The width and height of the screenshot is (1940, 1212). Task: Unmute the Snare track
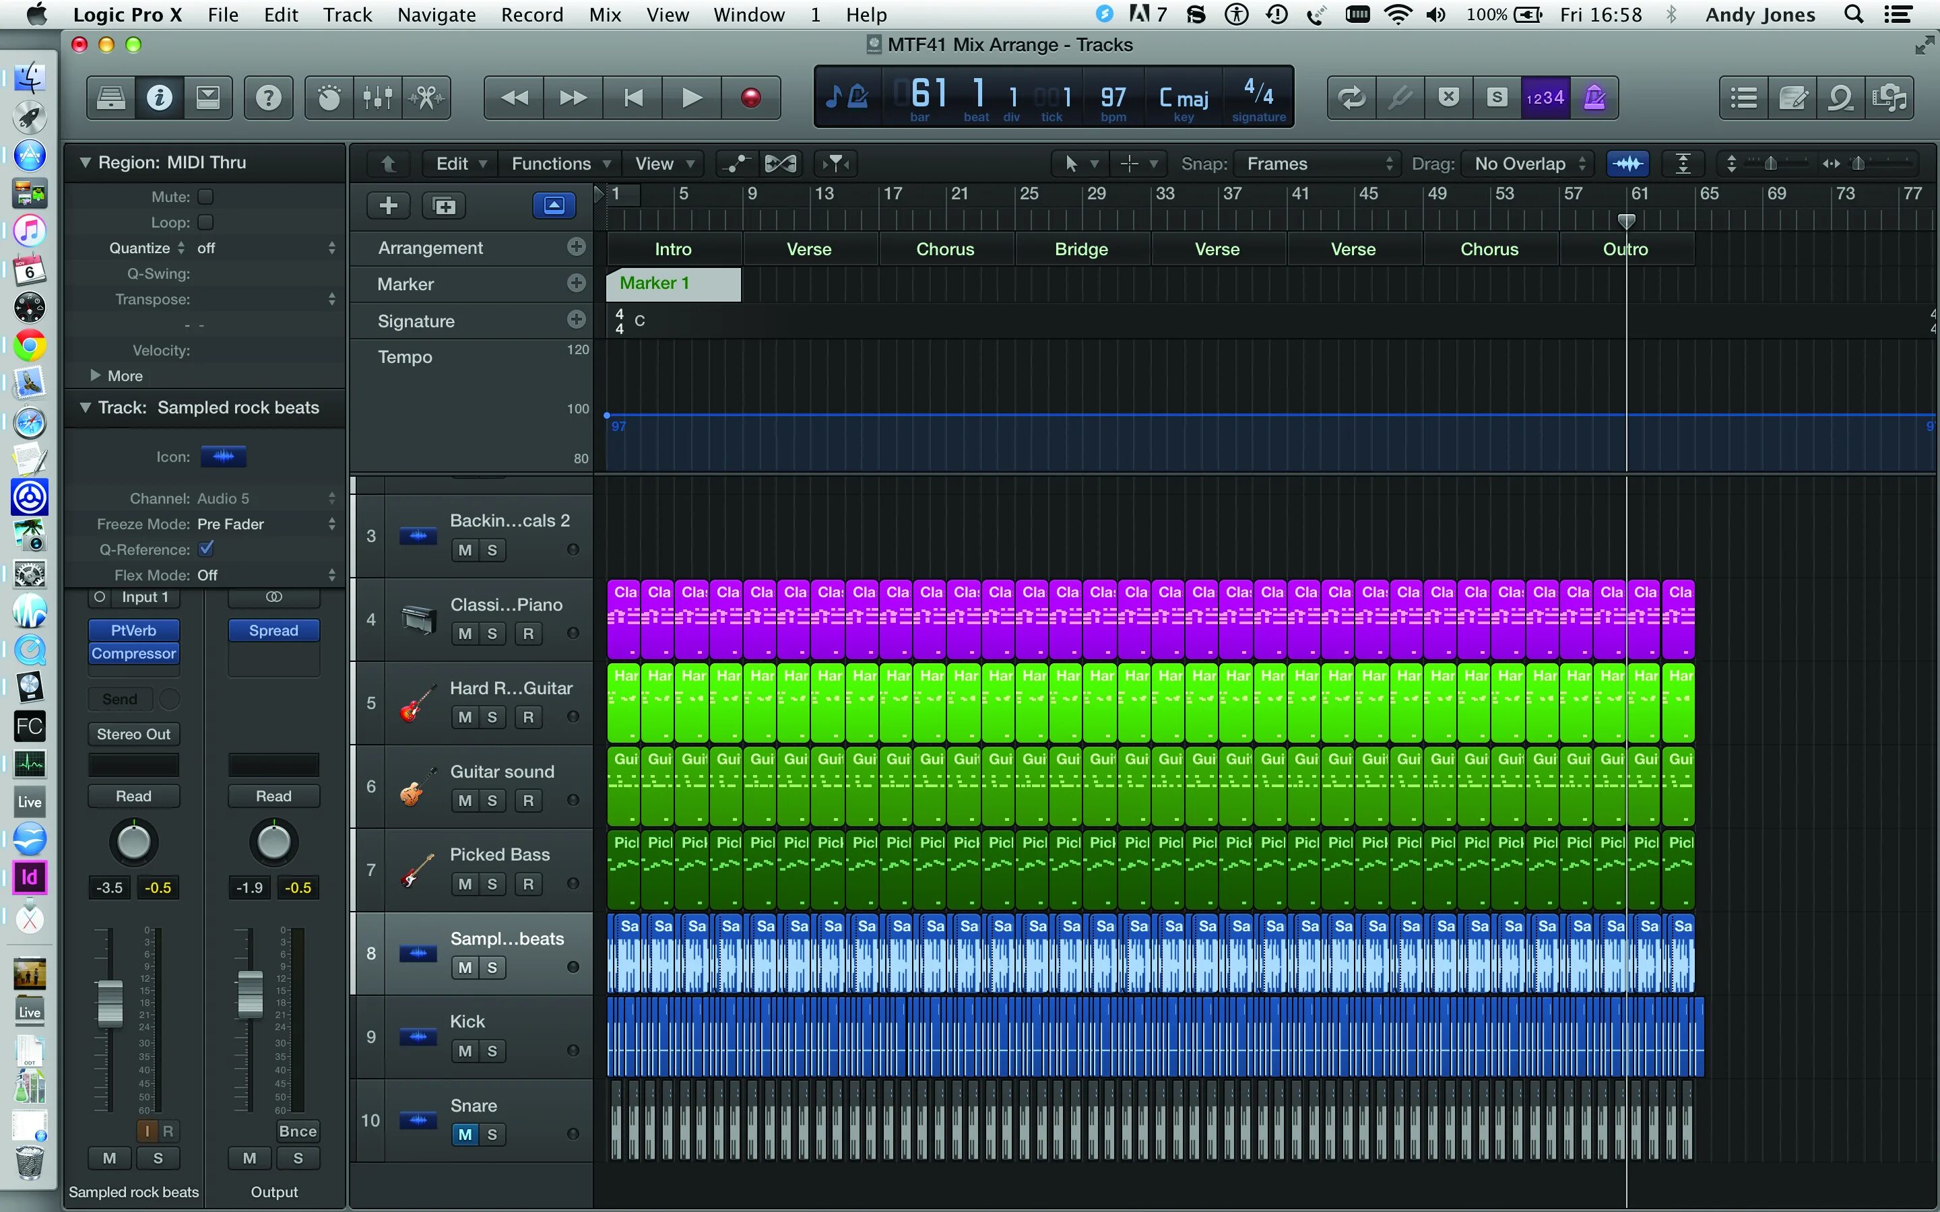465,1135
